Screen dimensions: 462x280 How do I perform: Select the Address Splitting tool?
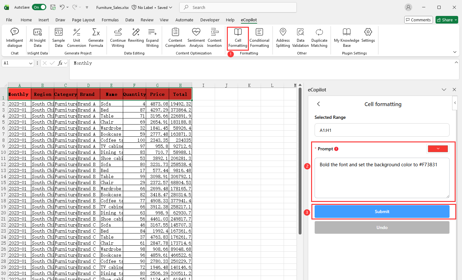click(x=283, y=38)
